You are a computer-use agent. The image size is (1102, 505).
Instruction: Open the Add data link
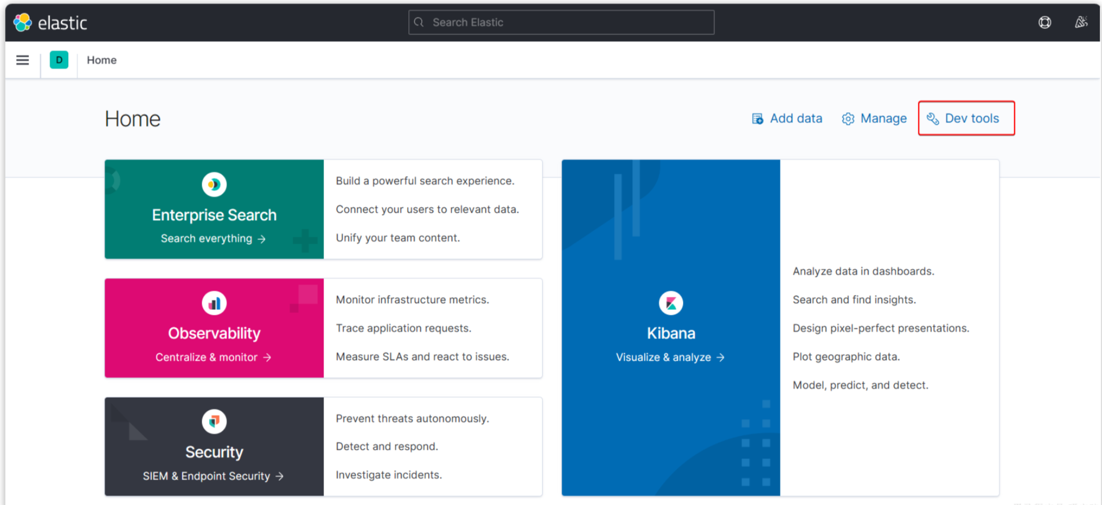click(x=787, y=118)
